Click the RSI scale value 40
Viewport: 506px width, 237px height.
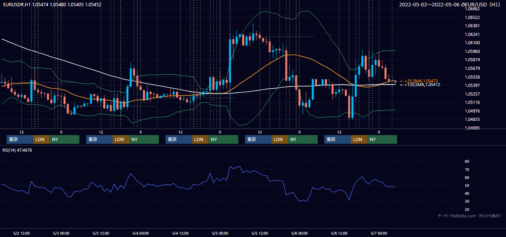467,194
